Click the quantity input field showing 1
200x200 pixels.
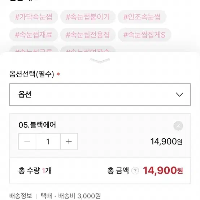[x=48, y=142]
